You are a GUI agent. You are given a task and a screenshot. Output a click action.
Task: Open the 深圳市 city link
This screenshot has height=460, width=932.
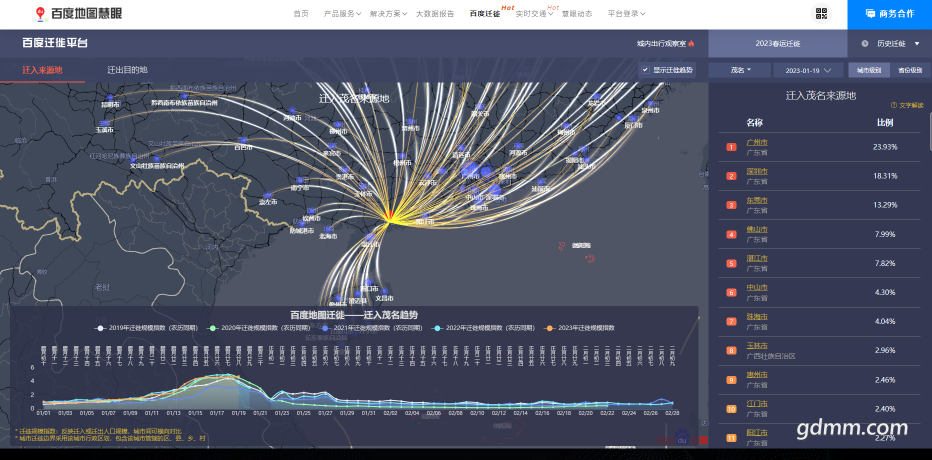pyautogui.click(x=757, y=171)
